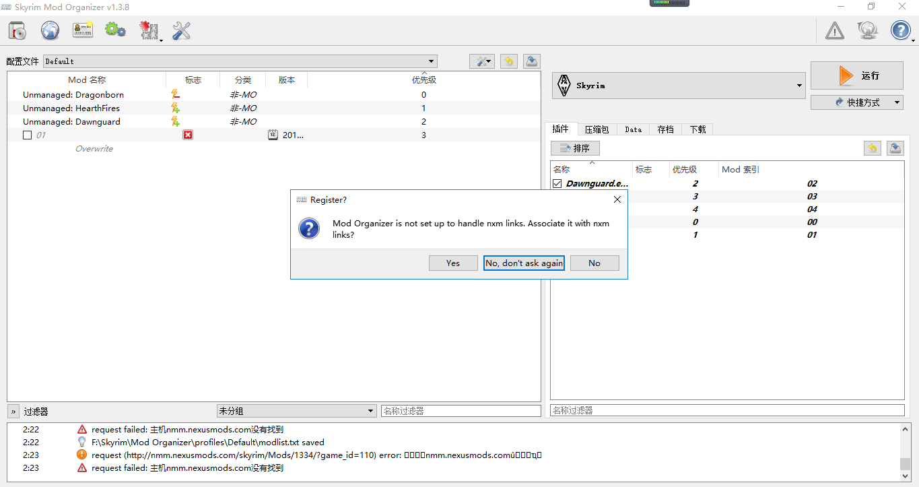
Task: Click the HearthFires flag icon
Action: point(175,108)
